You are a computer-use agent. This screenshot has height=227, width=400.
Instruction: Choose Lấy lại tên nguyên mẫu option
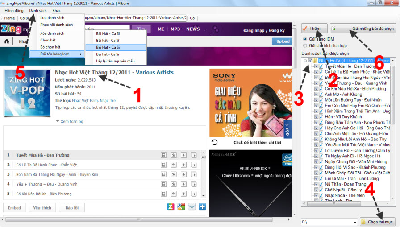116,61
